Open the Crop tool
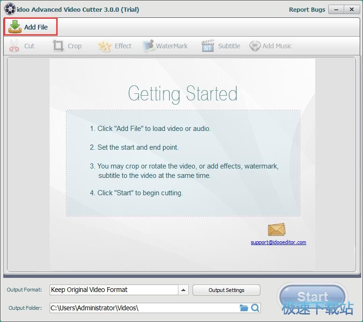Image resolution: width=363 pixels, height=322 pixels. tap(67, 46)
